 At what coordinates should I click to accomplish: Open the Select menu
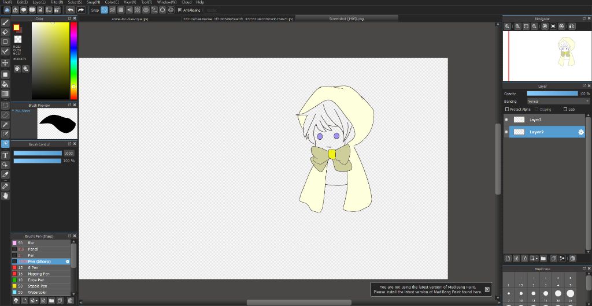[75, 2]
